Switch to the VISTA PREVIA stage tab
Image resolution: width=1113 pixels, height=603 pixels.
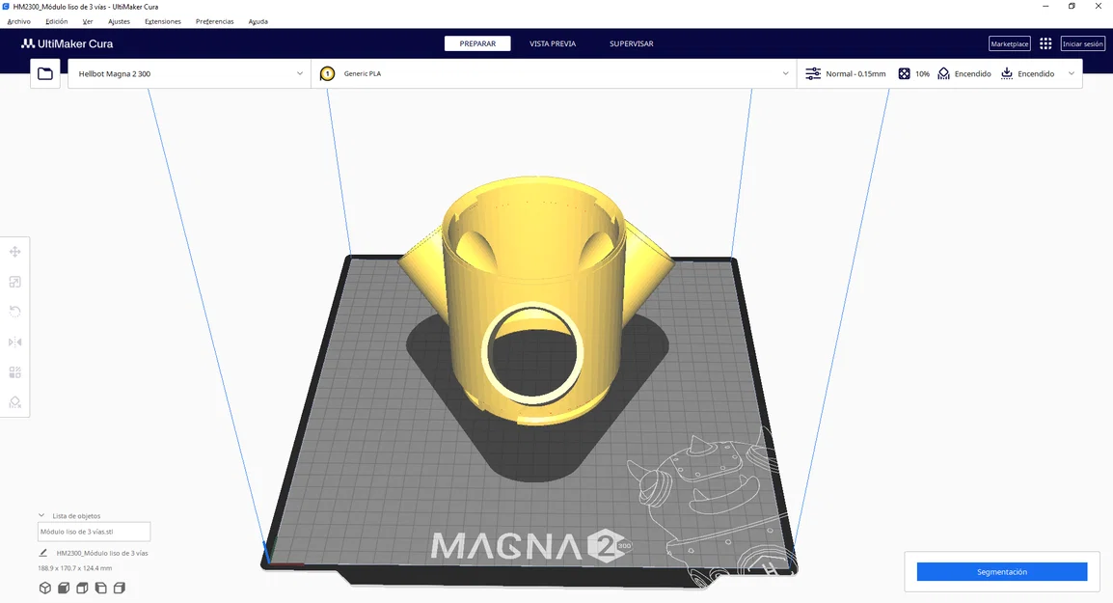[553, 44]
